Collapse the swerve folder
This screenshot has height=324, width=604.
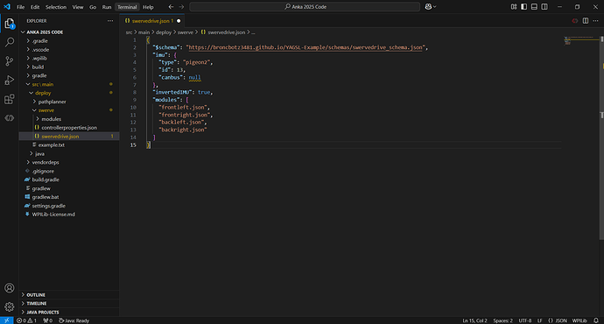[46, 110]
